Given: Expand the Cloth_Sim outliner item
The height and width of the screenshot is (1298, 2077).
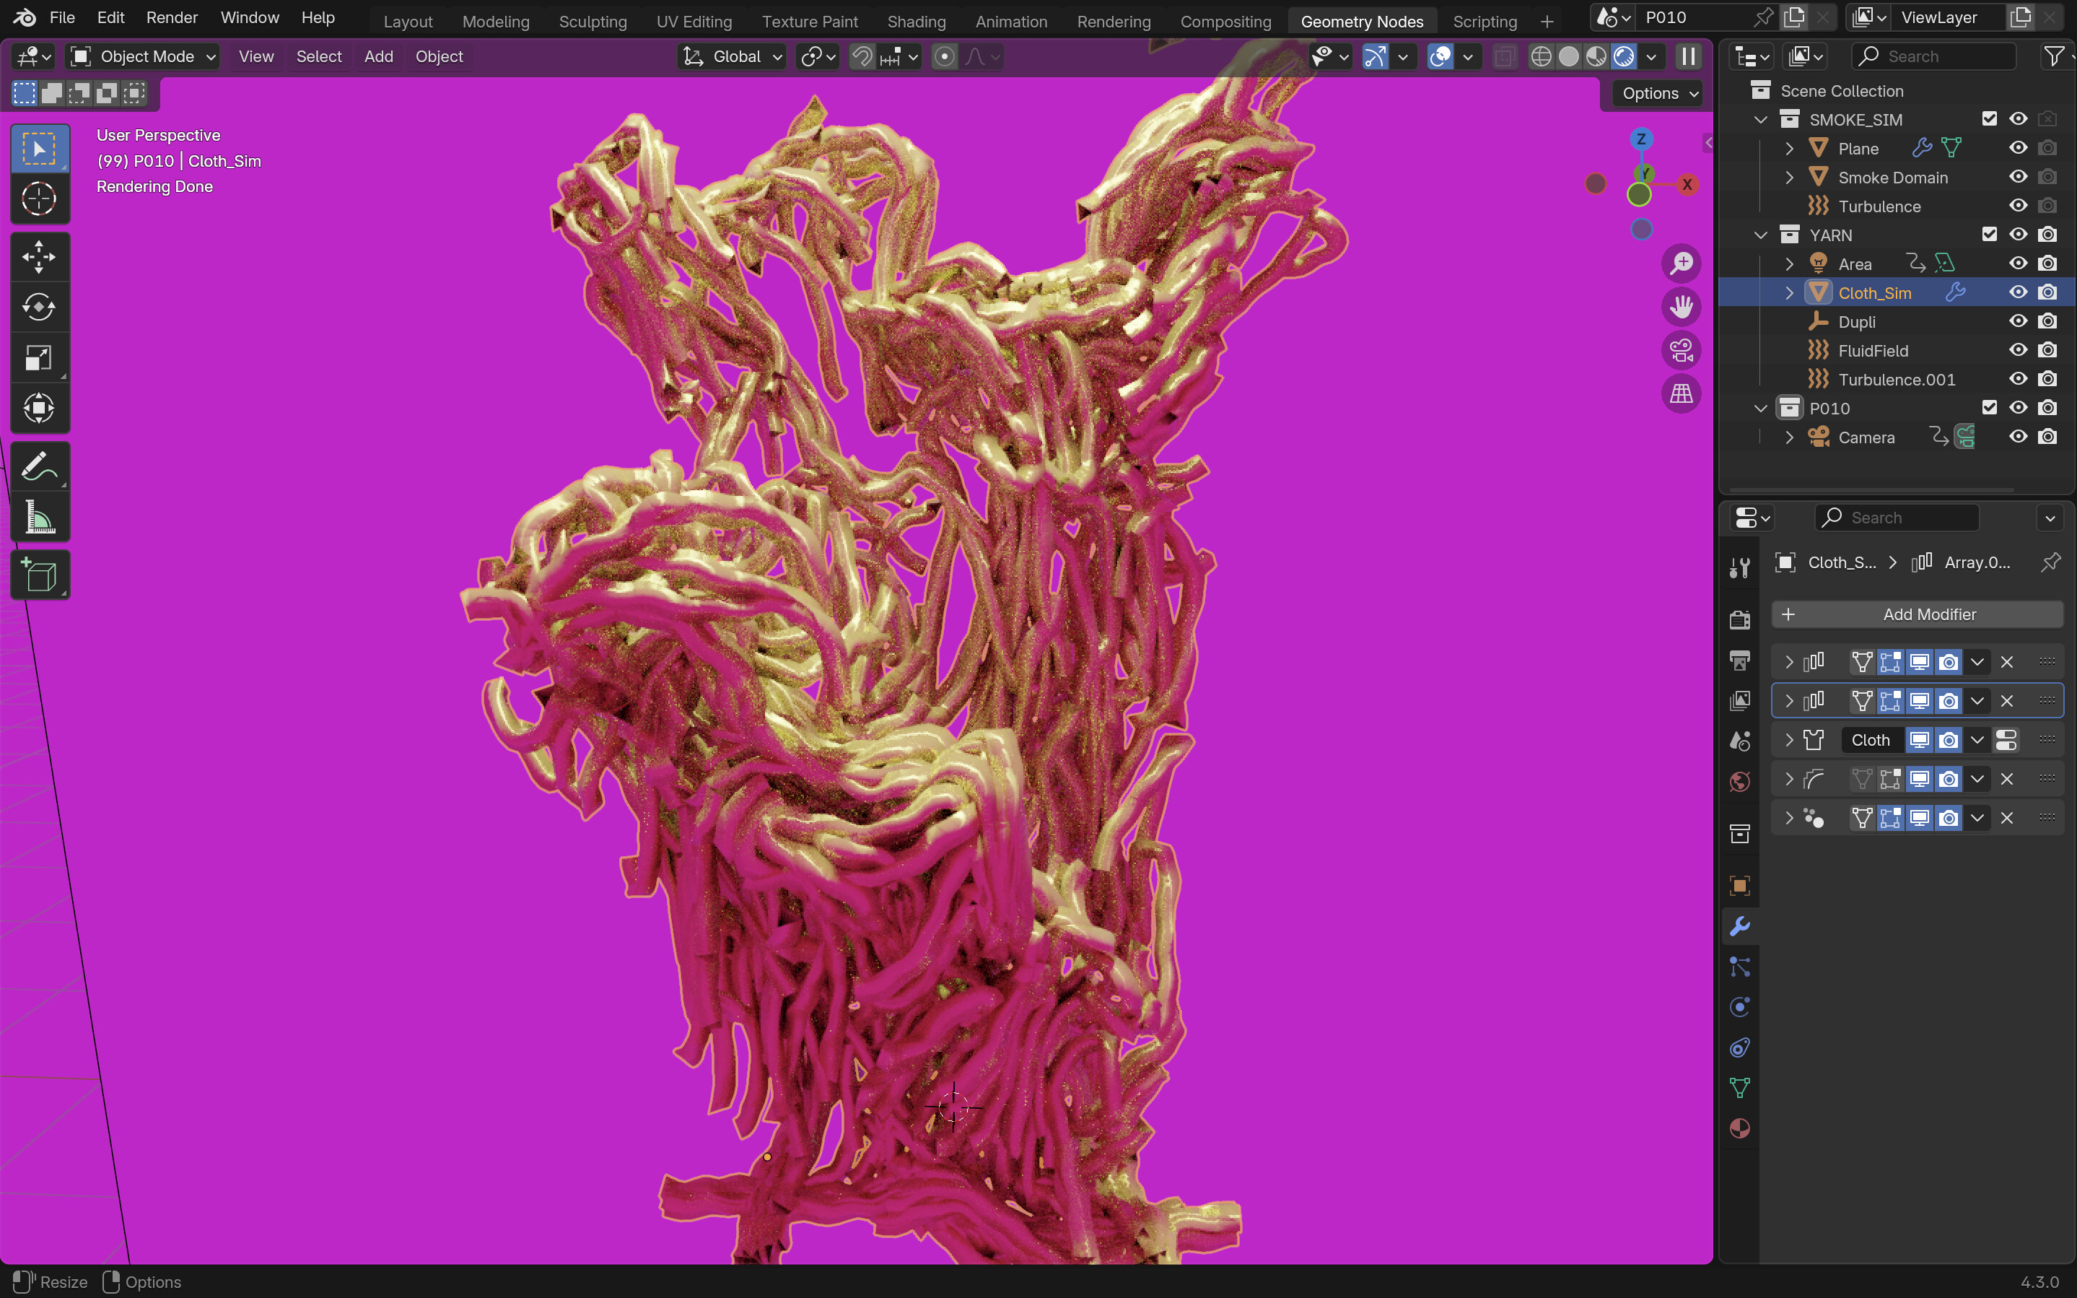Looking at the screenshot, I should [1790, 293].
